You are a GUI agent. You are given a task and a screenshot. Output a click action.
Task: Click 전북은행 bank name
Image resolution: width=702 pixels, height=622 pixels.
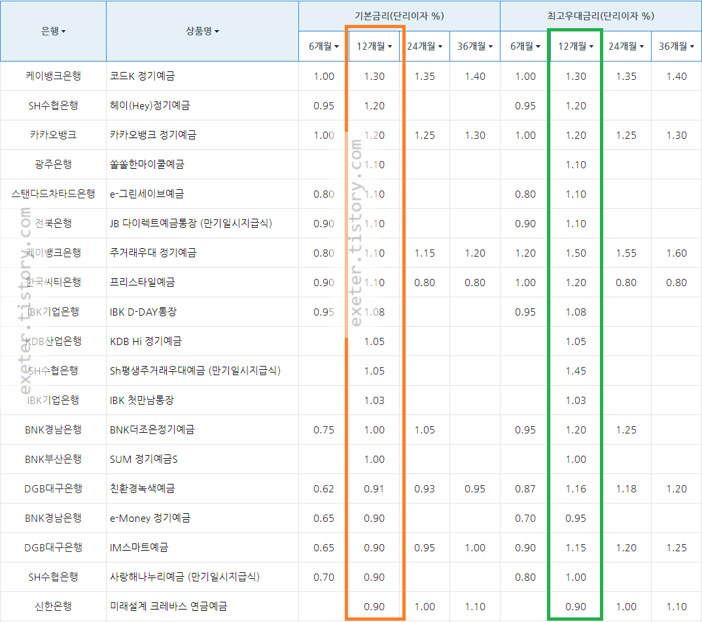53,223
